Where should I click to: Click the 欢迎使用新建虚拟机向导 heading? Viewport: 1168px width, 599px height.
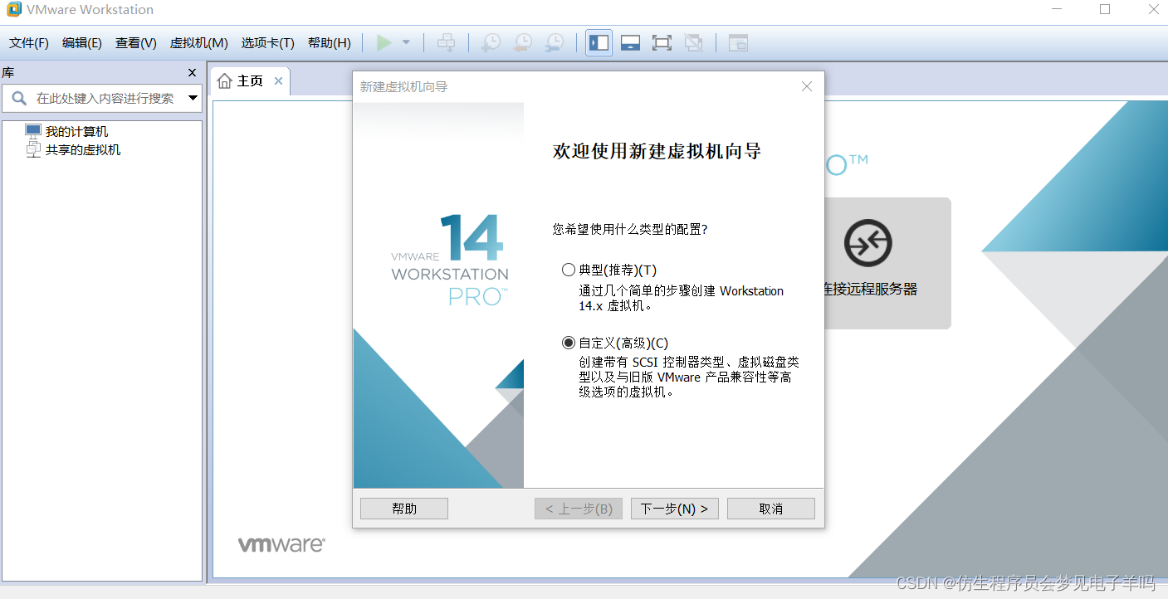[x=657, y=151]
